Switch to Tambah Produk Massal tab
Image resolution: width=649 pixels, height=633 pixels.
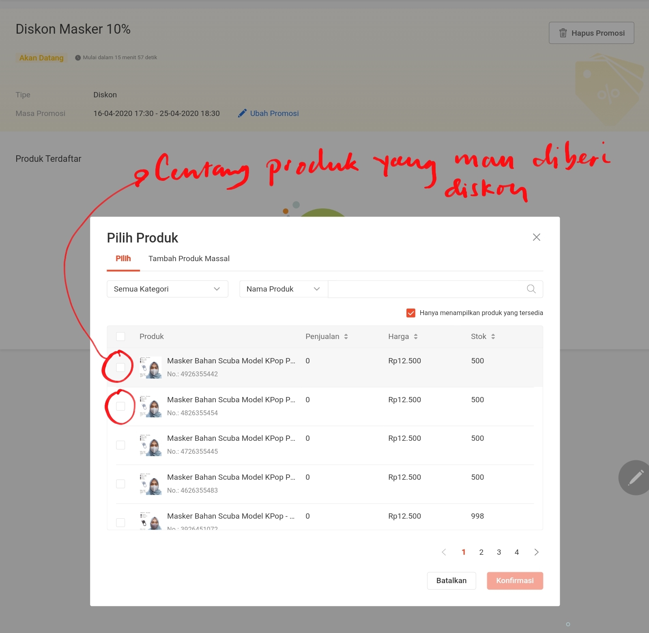[189, 258]
